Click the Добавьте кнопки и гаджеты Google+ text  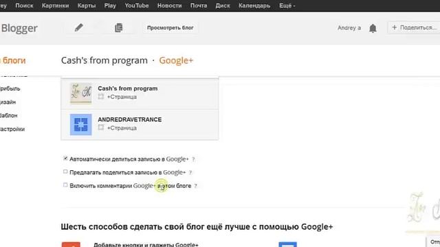point(146,245)
